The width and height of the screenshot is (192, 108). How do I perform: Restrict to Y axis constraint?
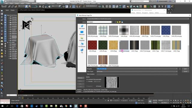(162, 7)
